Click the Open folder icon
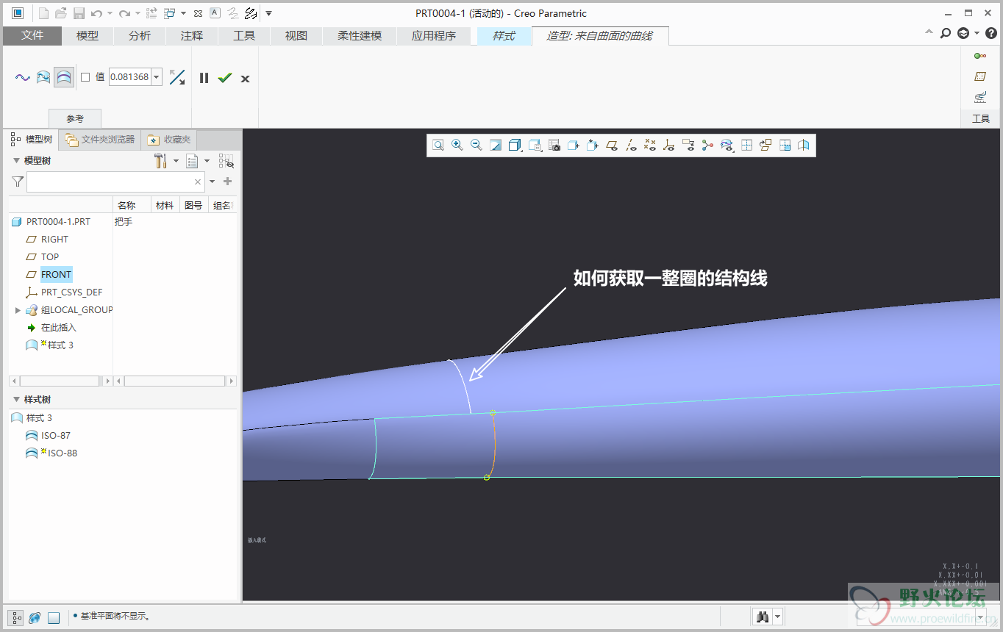This screenshot has width=1003, height=632. [x=61, y=13]
